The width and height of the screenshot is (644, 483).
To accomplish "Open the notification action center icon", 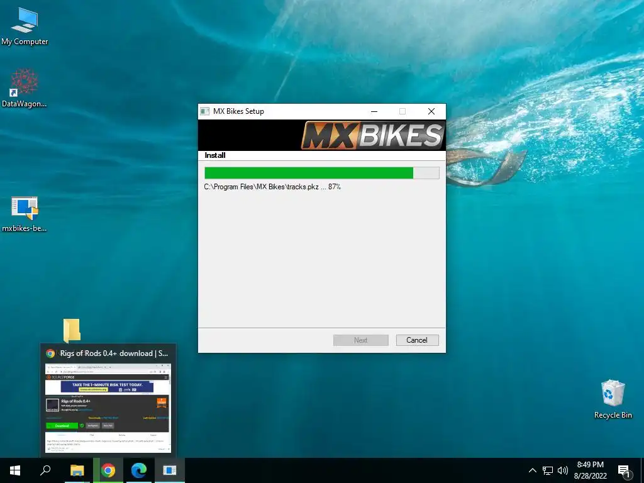I will (624, 470).
